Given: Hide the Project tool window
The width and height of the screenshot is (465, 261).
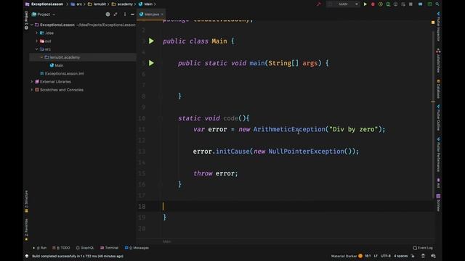Looking at the screenshot, I should point(132,14).
